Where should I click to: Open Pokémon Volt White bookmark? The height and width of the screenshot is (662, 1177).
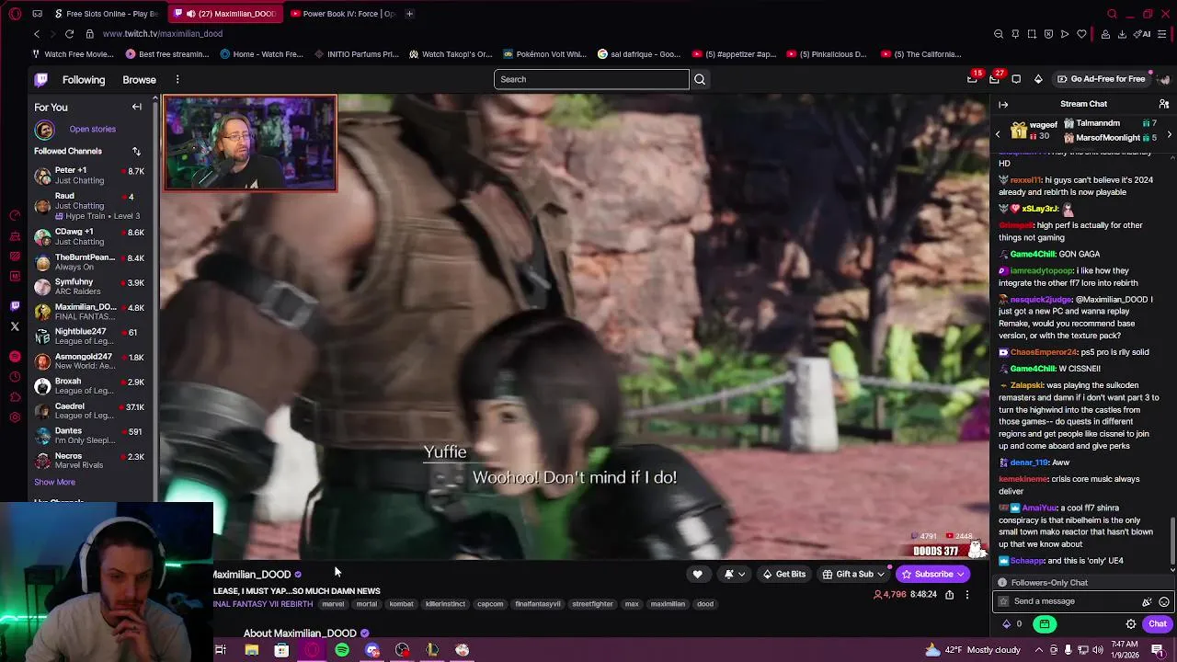pyautogui.click(x=544, y=54)
